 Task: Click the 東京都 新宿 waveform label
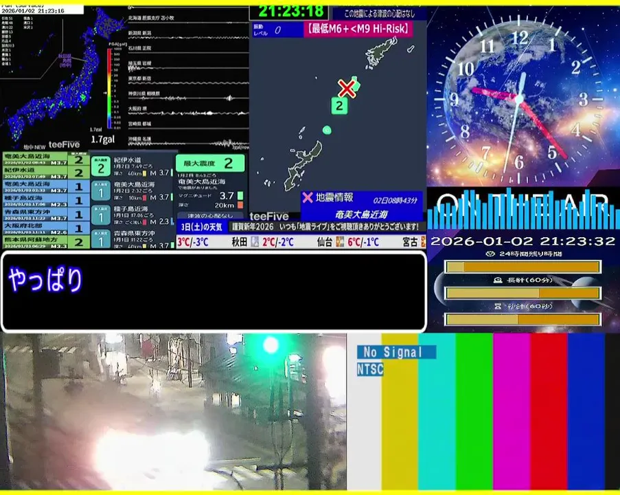[139, 78]
